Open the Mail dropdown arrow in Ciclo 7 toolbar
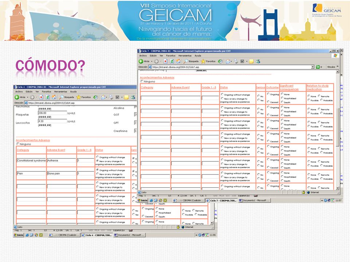Viewport: 350px width, 262px height. (231, 61)
